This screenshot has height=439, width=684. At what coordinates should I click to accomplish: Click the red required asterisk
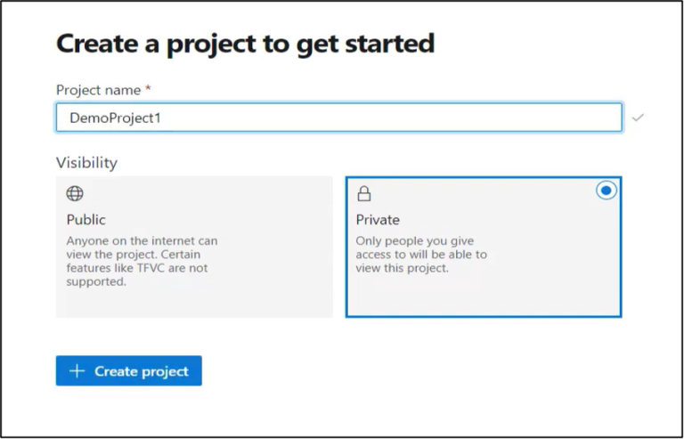pos(148,89)
